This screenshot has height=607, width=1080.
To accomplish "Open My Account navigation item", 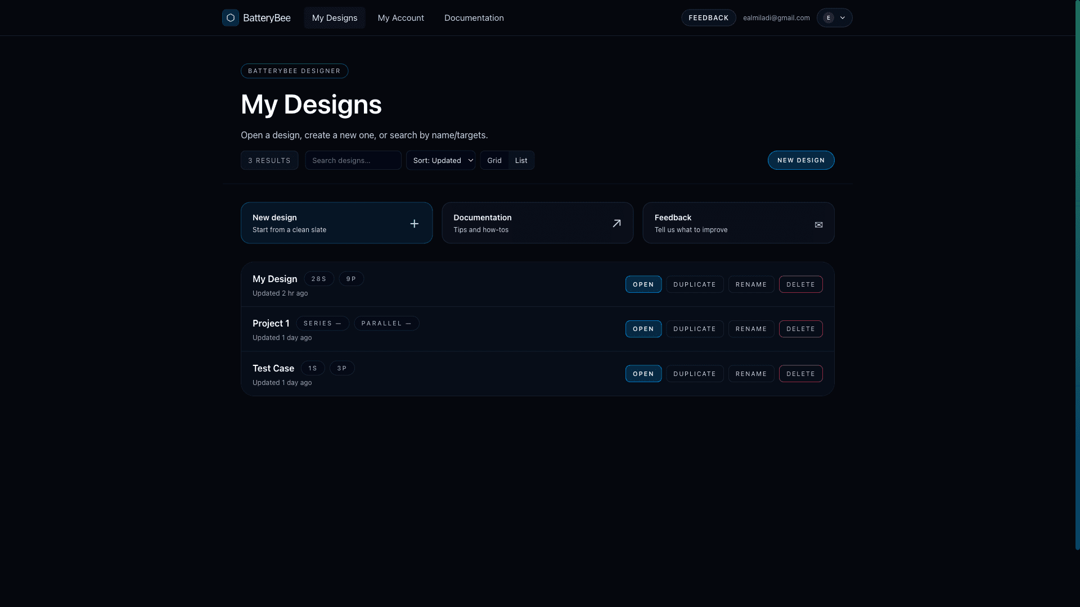I will click(400, 17).
